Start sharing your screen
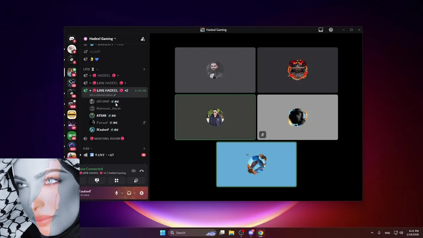 (x=97, y=180)
